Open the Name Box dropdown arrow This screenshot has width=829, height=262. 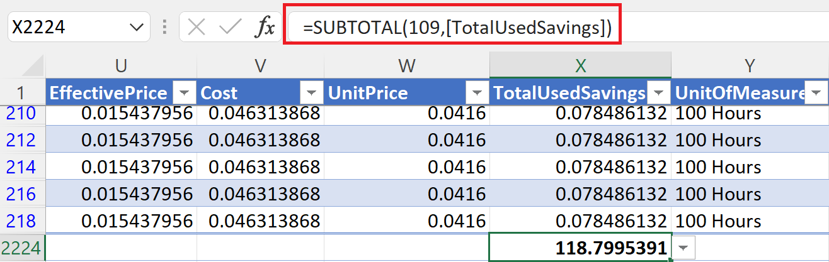135,28
